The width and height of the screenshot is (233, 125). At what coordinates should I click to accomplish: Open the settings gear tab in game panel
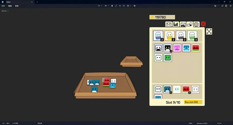[x=196, y=24]
